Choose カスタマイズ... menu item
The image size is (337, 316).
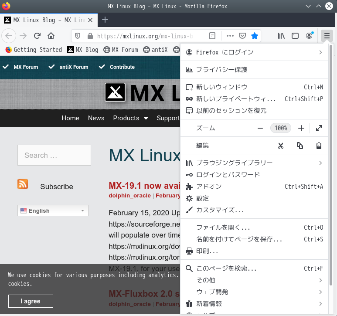tap(254, 211)
